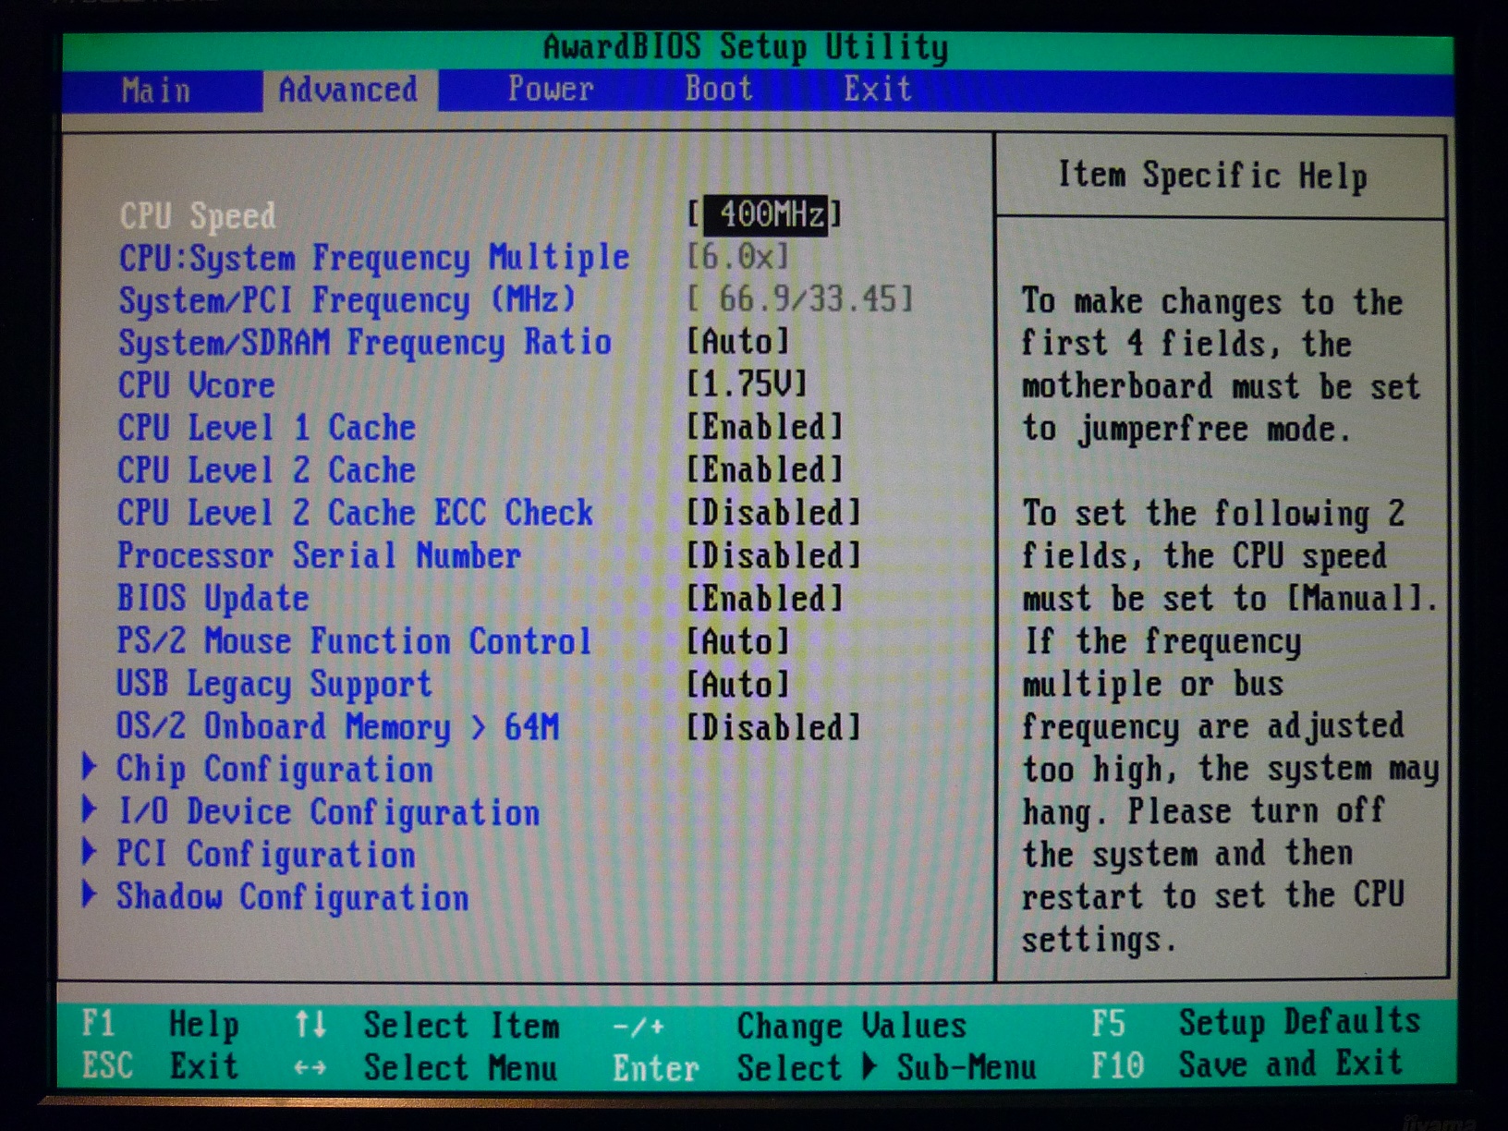Click the F1 Help legend entry
1508x1131 pixels.
point(160,1025)
